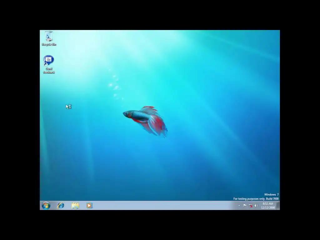320x240 pixels.
Task: Launch Windows Media Player from taskbar
Action: 89,206
